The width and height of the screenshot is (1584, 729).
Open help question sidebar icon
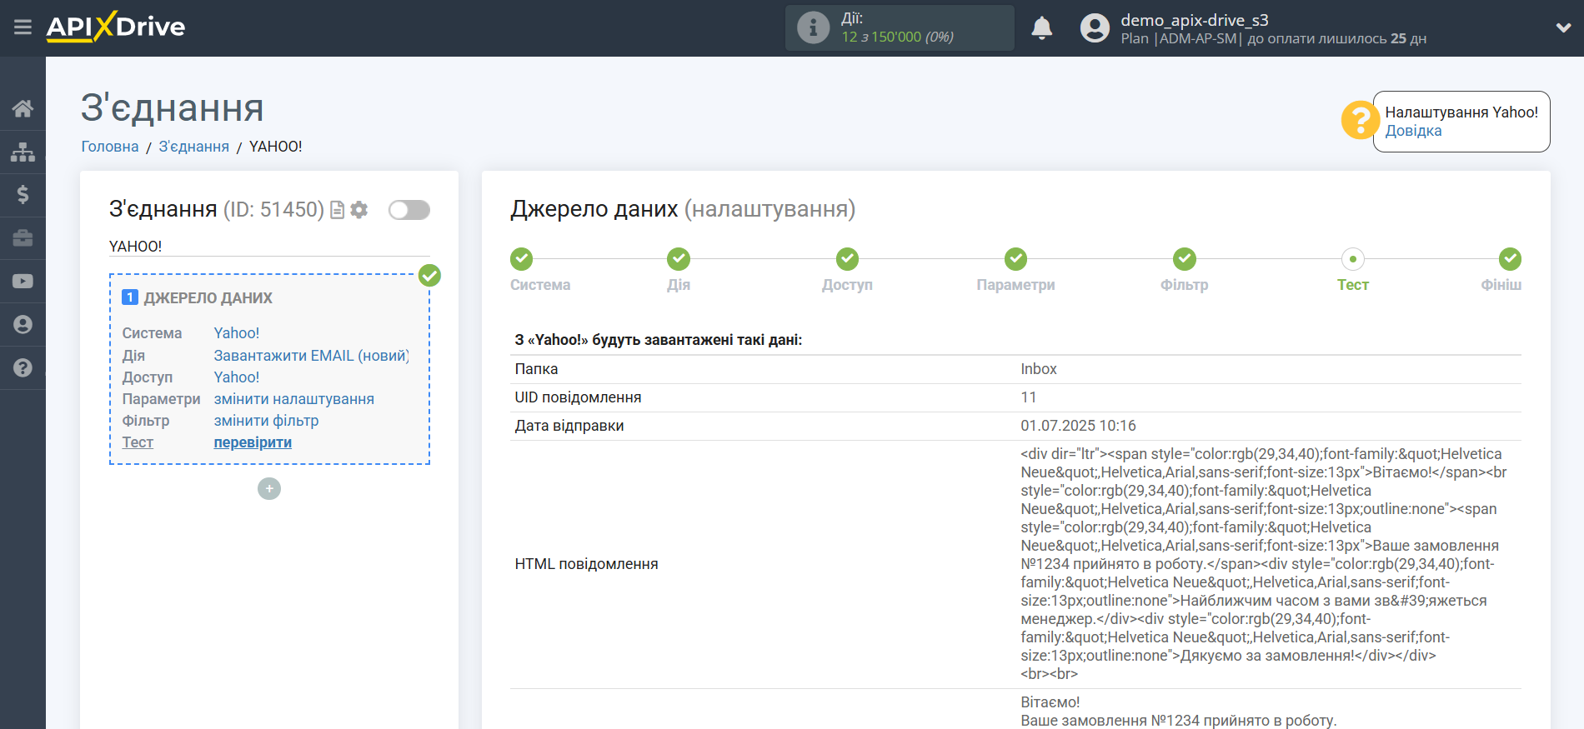pos(23,368)
